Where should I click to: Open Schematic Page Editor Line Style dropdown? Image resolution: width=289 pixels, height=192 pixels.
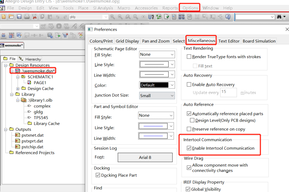tap(157, 64)
